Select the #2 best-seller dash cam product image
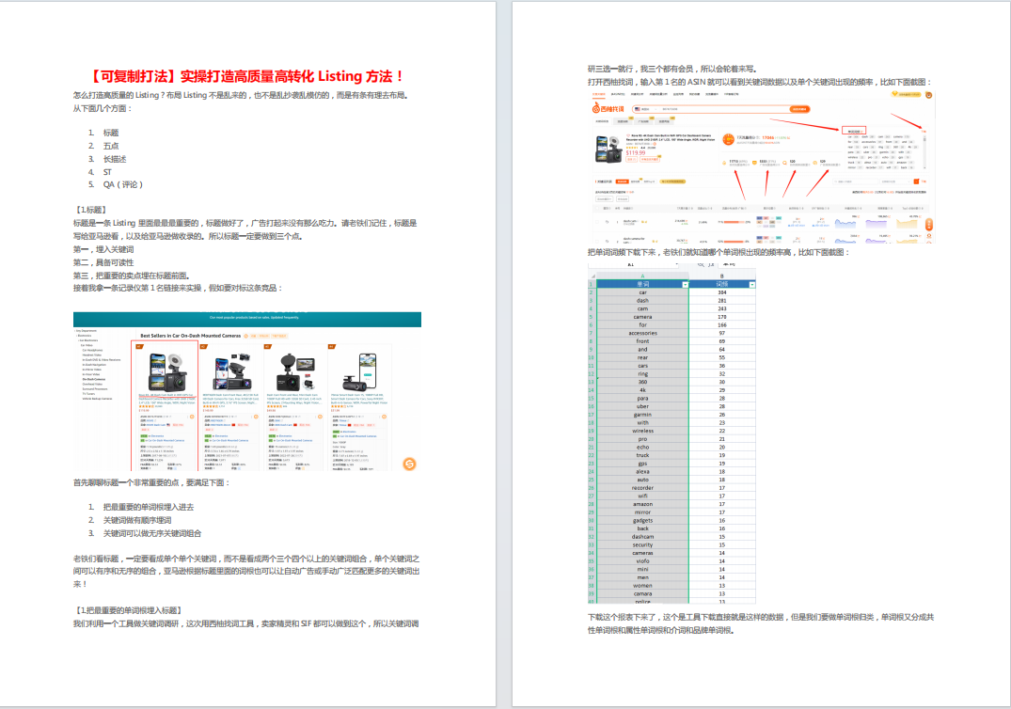The width and height of the screenshot is (1011, 709). (230, 370)
